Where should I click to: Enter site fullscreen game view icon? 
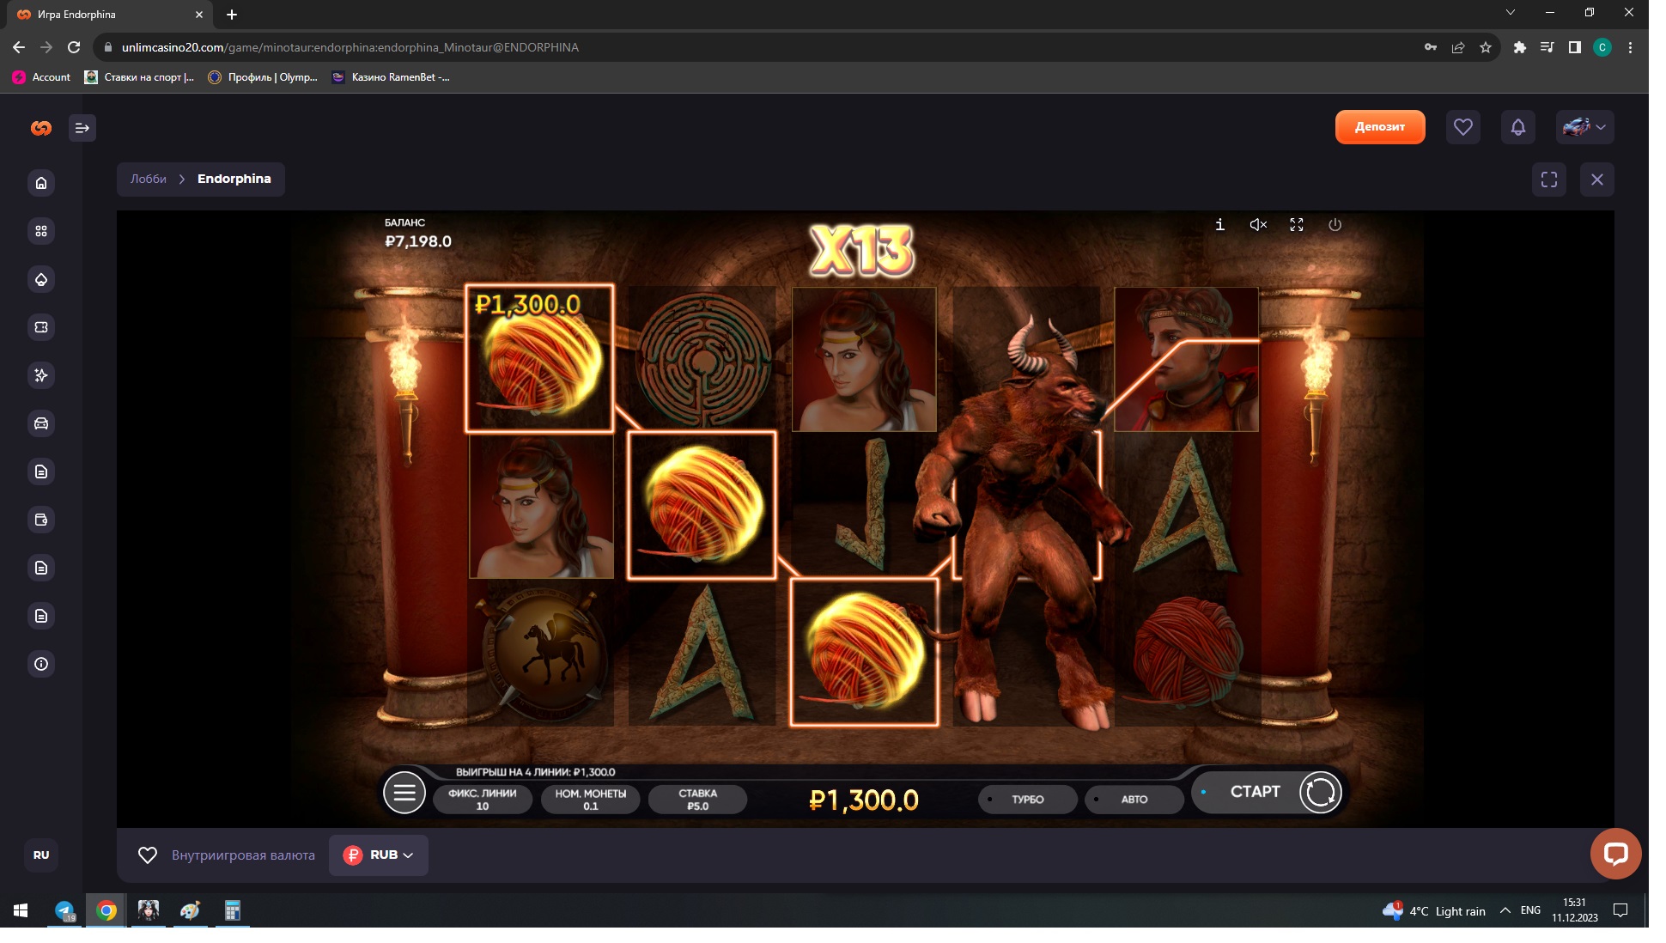[1549, 179]
